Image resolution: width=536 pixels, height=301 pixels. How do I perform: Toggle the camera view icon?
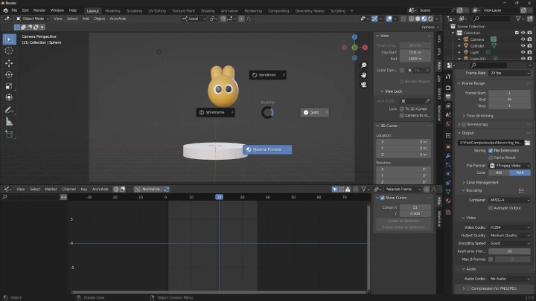pyautogui.click(x=364, y=84)
